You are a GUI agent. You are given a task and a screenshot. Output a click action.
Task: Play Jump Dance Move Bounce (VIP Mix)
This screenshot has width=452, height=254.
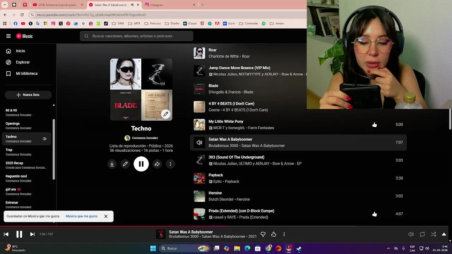tap(239, 68)
